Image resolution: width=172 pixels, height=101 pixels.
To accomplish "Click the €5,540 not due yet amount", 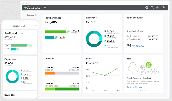I will tap(75, 68).
